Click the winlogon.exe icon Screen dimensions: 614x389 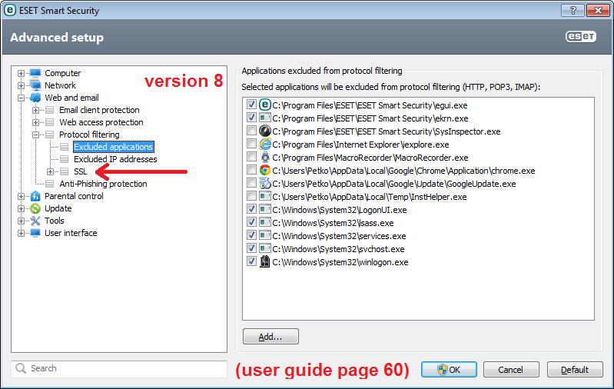tap(265, 261)
